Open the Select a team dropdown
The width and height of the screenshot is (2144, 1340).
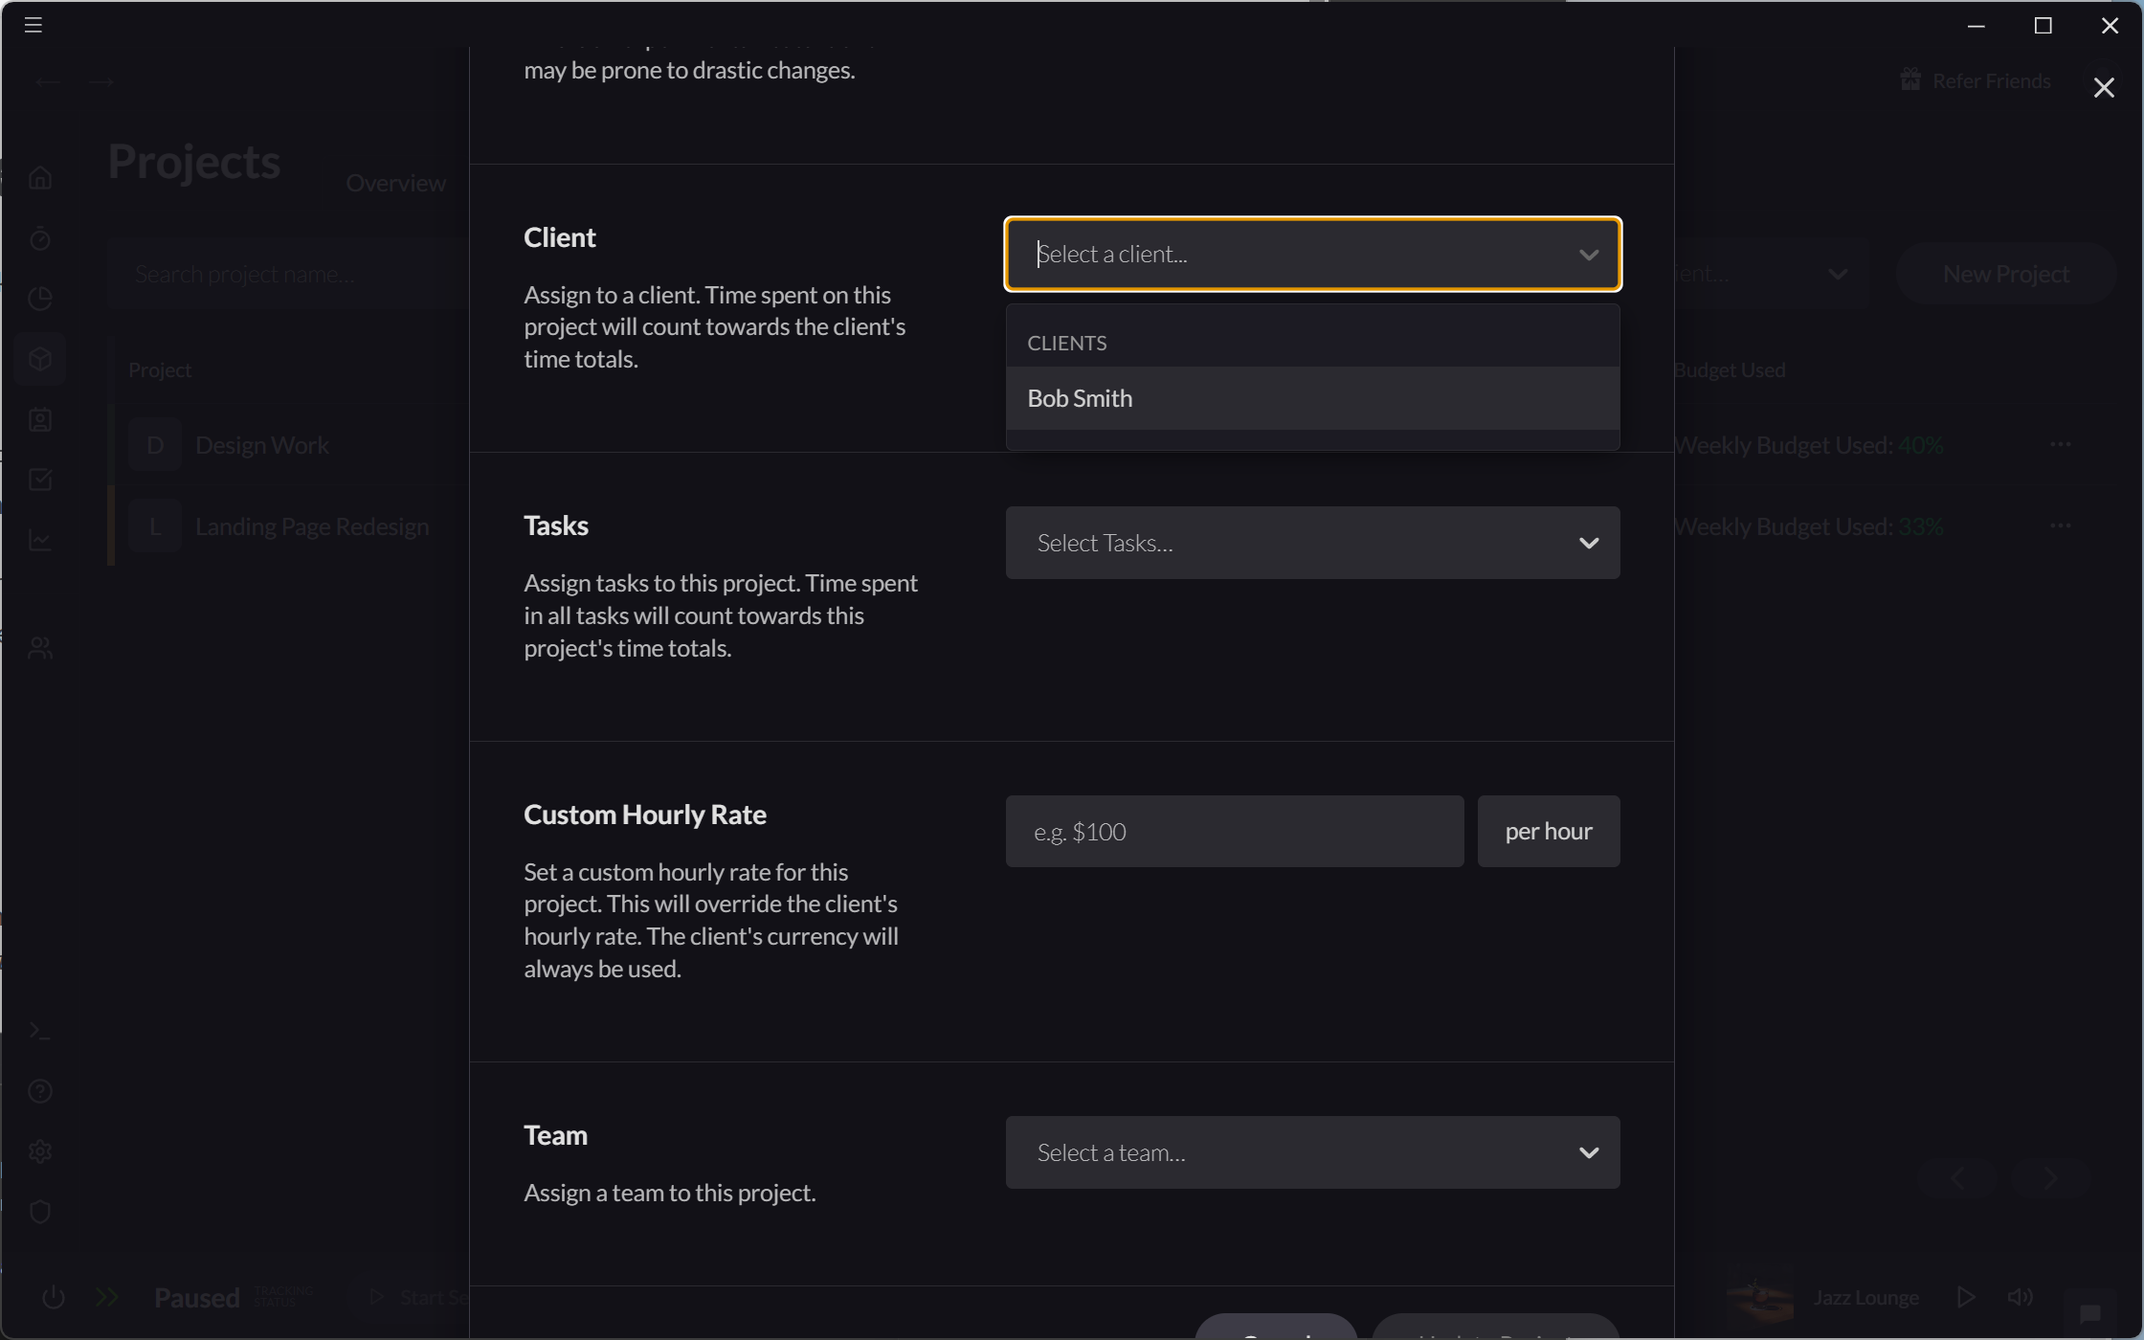pos(1311,1152)
